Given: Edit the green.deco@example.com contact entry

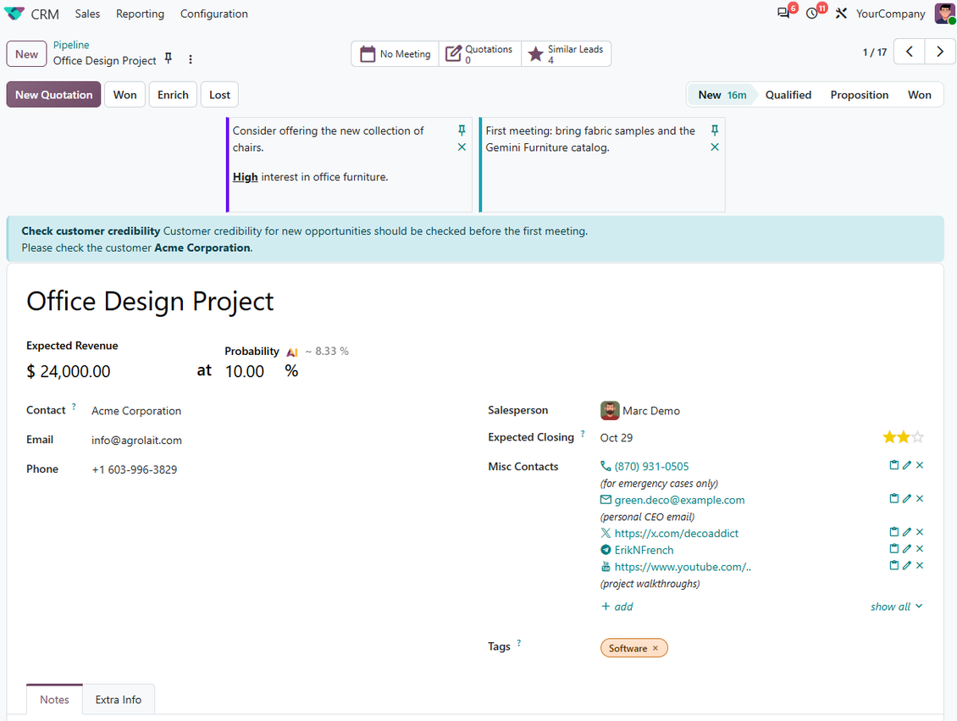Looking at the screenshot, I should click(x=907, y=499).
